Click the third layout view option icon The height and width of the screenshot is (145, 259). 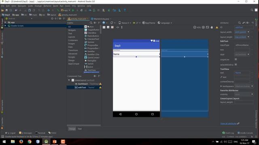point(113,27)
